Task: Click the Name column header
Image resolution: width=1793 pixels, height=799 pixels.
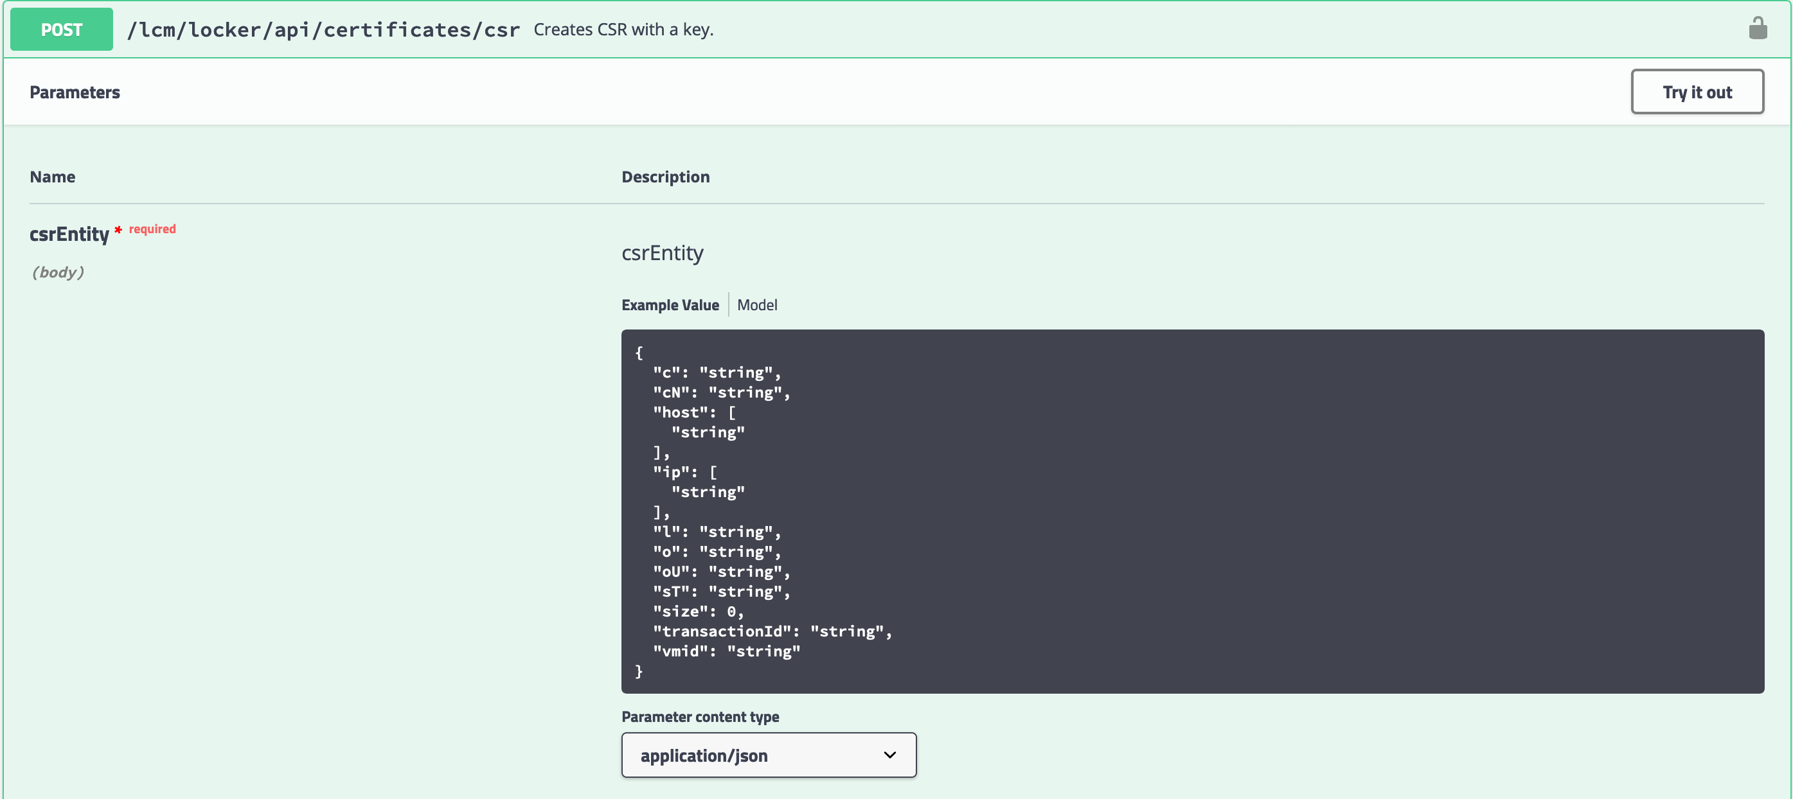Action: tap(52, 177)
